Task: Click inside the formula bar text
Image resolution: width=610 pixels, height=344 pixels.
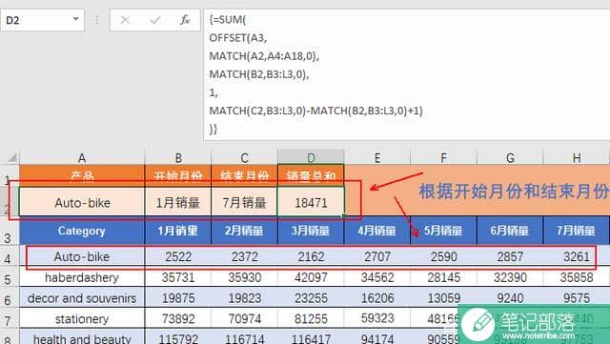Action: [x=407, y=74]
